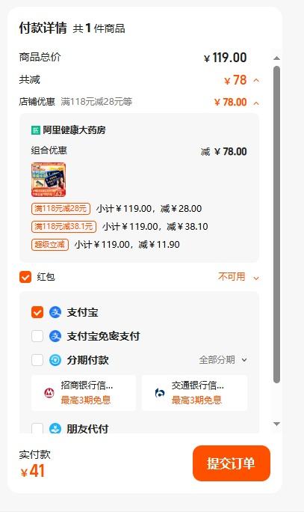
Task: Click the 分期付款 installment icon
Action: point(55,360)
